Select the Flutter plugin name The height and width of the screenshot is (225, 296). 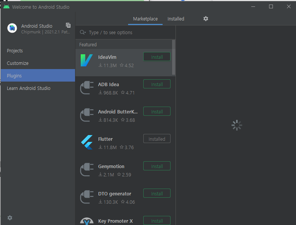tap(105, 139)
